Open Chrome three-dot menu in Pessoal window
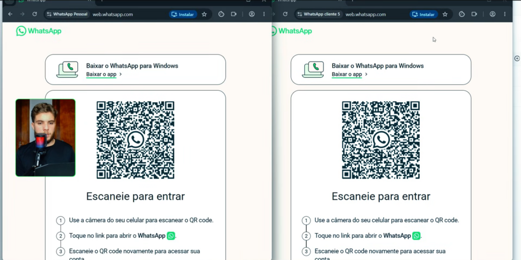This screenshot has width=521, height=260. pos(264,14)
